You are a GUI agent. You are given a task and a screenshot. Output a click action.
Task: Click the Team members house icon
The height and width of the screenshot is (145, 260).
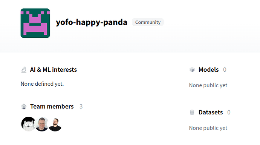[x=24, y=106]
